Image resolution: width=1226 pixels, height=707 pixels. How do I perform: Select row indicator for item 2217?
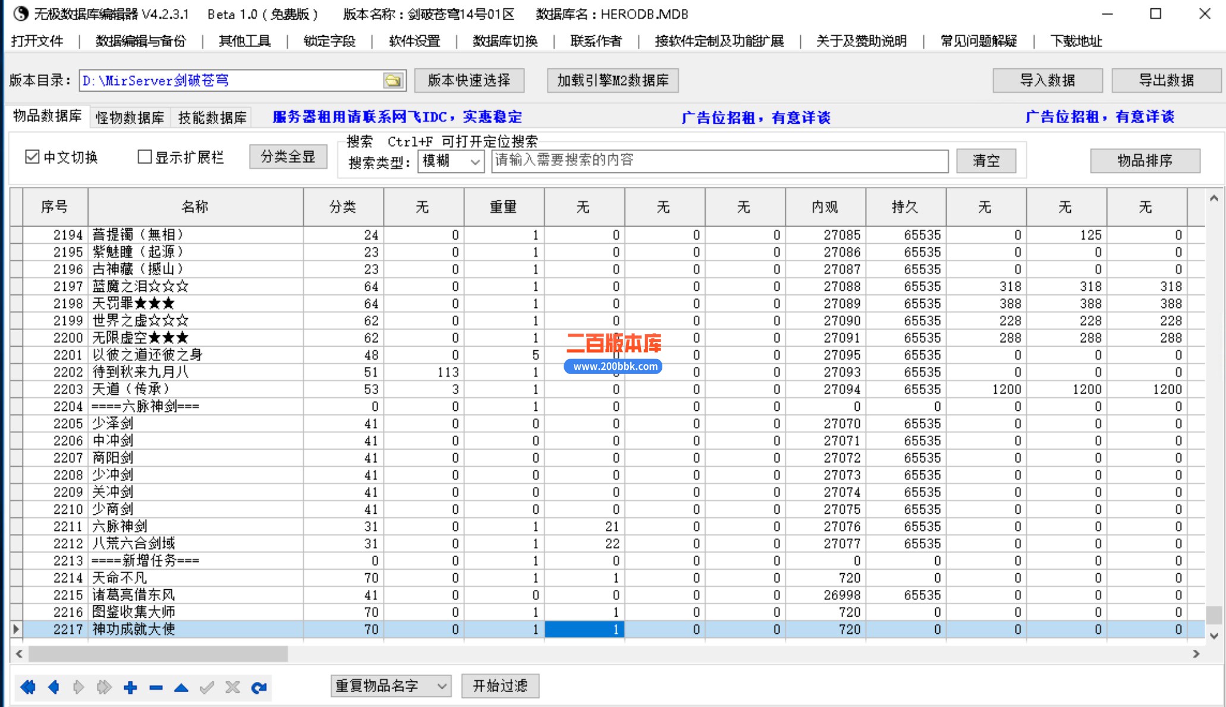pos(16,629)
